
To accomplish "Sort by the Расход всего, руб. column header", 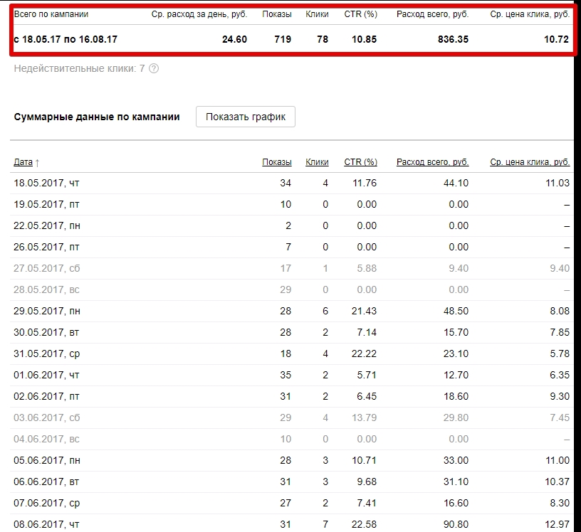I will [432, 161].
